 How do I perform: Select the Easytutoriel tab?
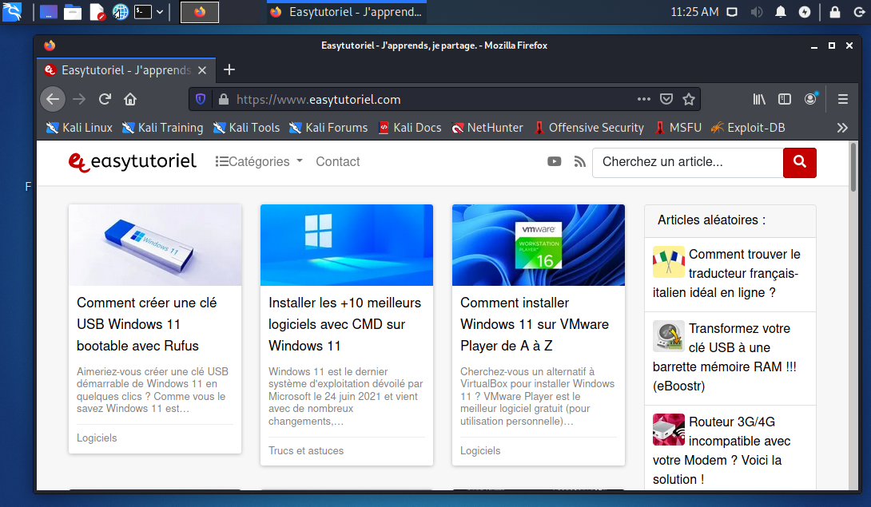point(126,70)
